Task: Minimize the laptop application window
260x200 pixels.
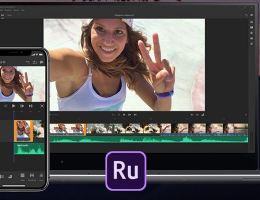Action: 239,7
